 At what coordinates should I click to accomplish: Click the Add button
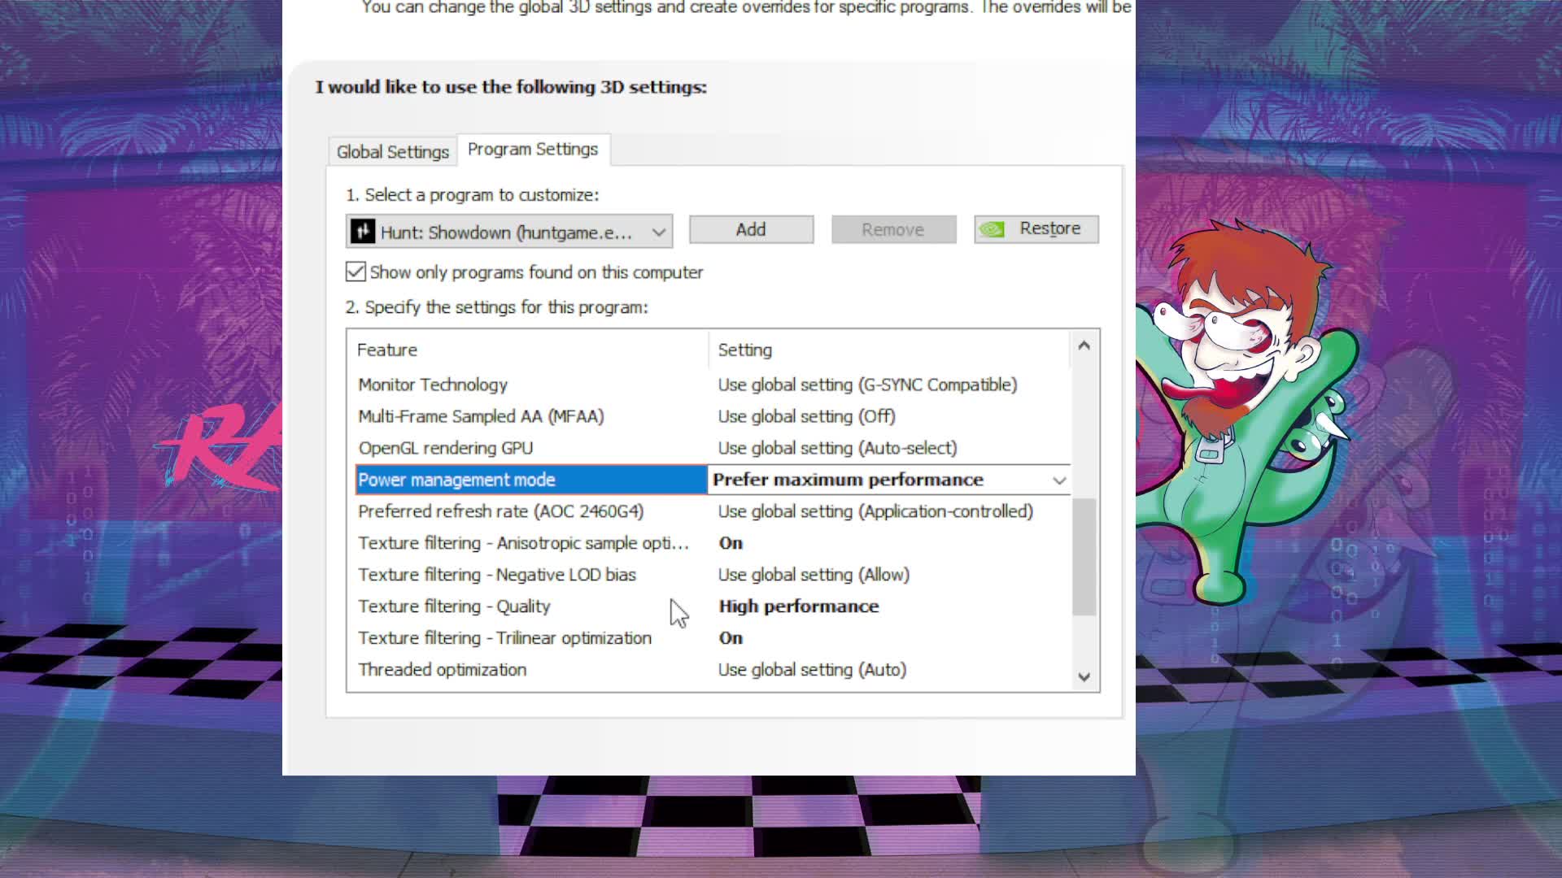coord(751,229)
